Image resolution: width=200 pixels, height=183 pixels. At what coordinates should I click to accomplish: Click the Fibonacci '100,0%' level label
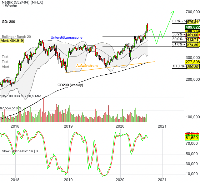pyautogui.click(x=179, y=66)
